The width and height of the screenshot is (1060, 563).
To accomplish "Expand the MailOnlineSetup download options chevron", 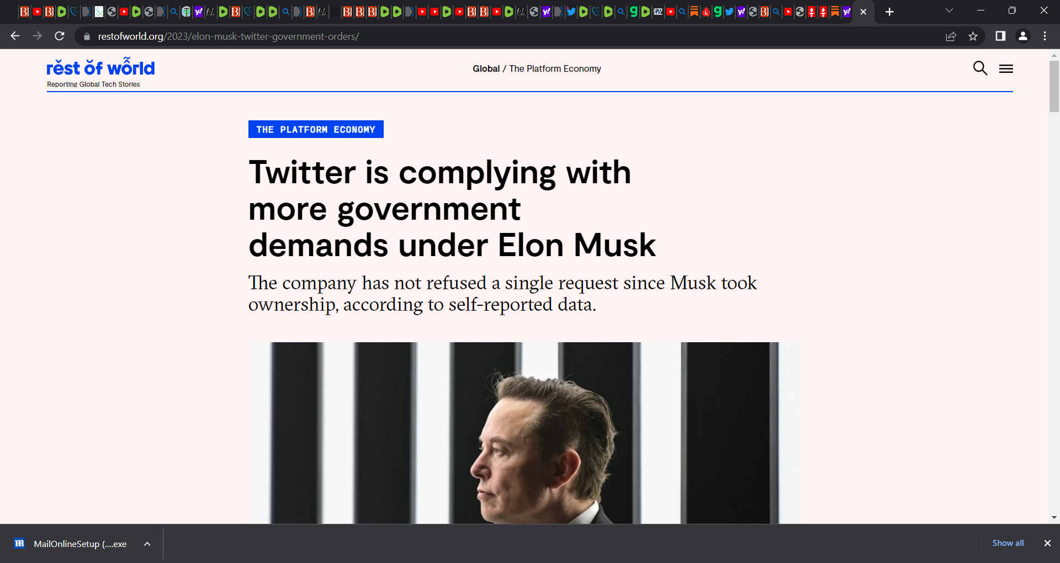I will pos(147,544).
